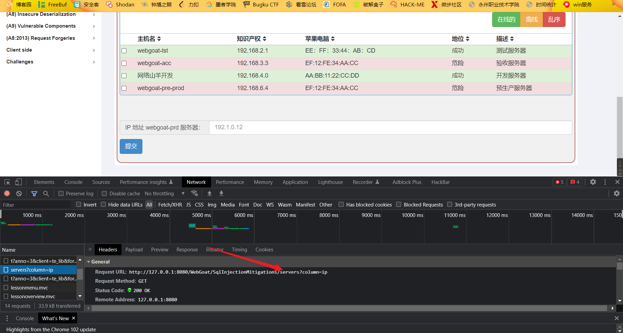Viewport: 623px width, 333px height.
Task: Toggle the network filter funnel icon
Action: tap(34, 194)
